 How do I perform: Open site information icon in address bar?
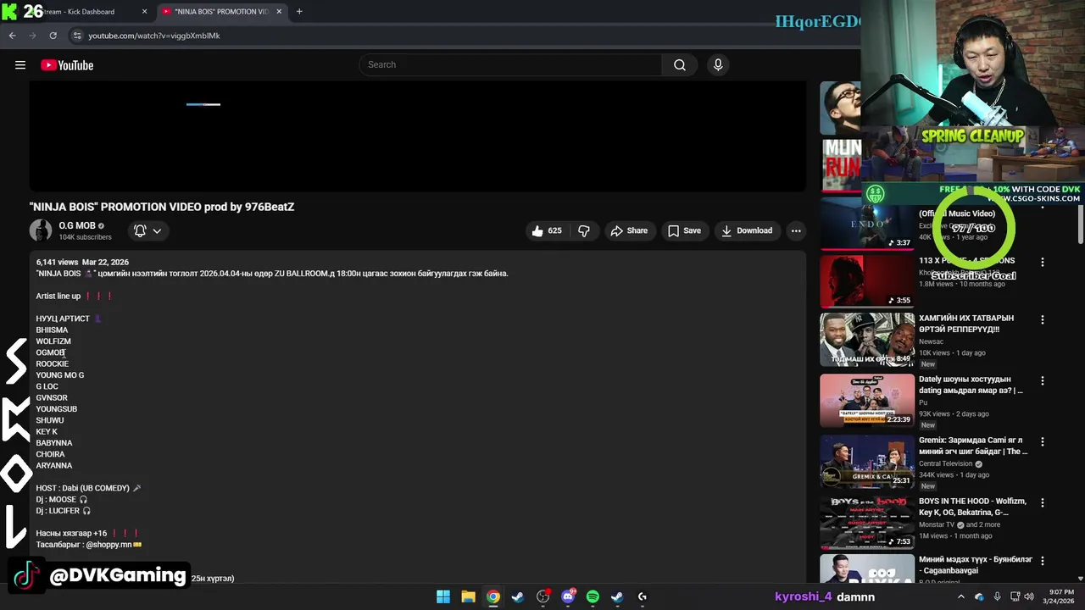[77, 36]
